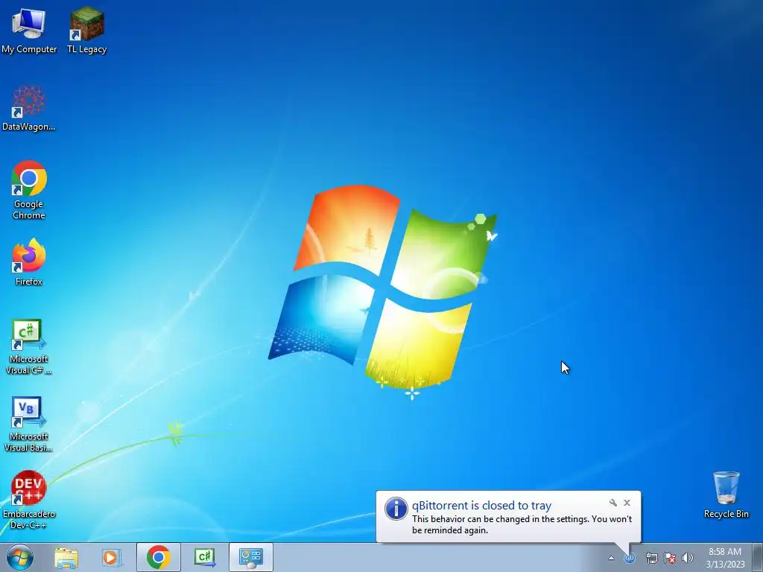Viewport: 763px width, 572px height.
Task: Switch to the Control Panel taskbar window
Action: click(x=250, y=557)
